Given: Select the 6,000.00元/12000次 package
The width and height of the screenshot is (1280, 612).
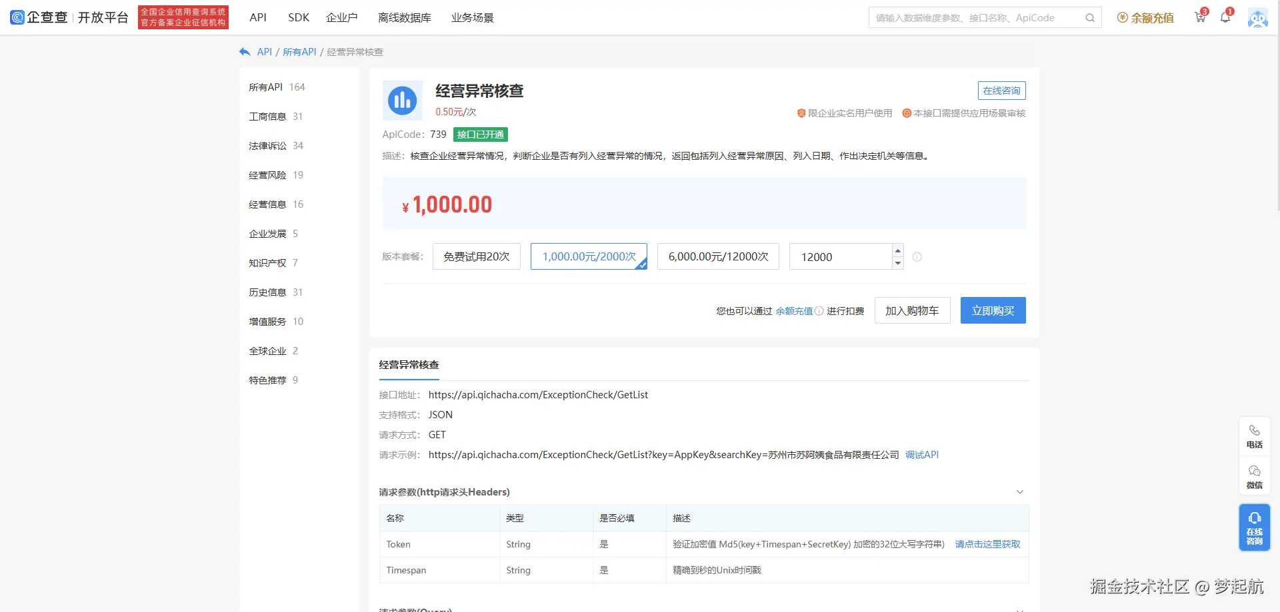Looking at the screenshot, I should point(718,256).
